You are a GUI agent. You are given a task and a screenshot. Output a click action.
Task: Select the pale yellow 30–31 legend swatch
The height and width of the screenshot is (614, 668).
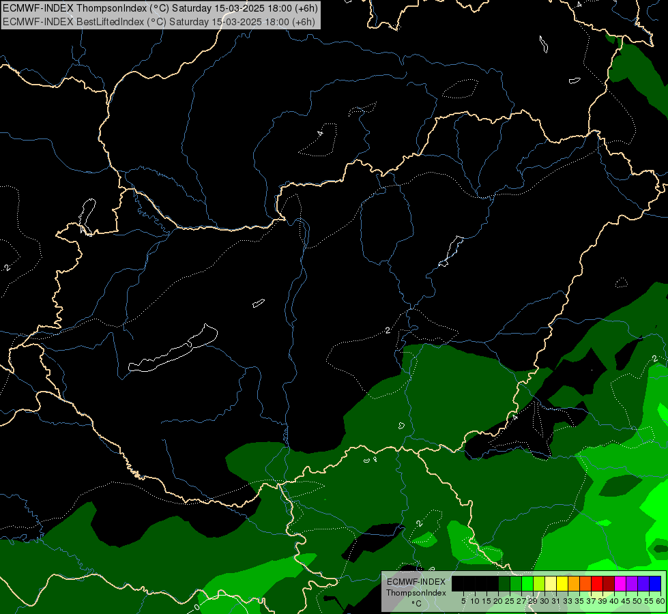click(551, 583)
